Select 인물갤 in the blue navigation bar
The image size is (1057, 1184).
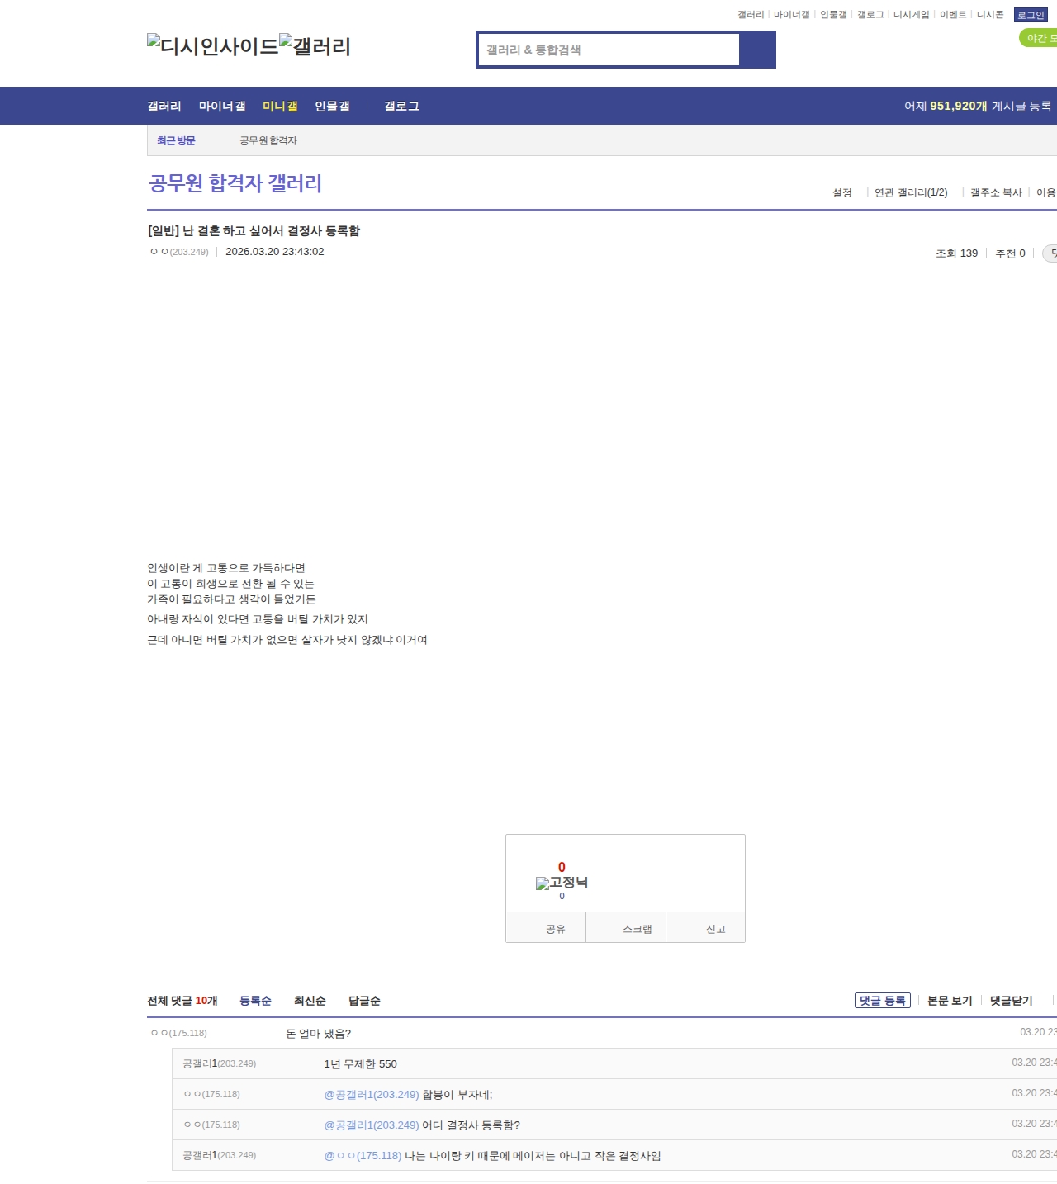coord(332,107)
